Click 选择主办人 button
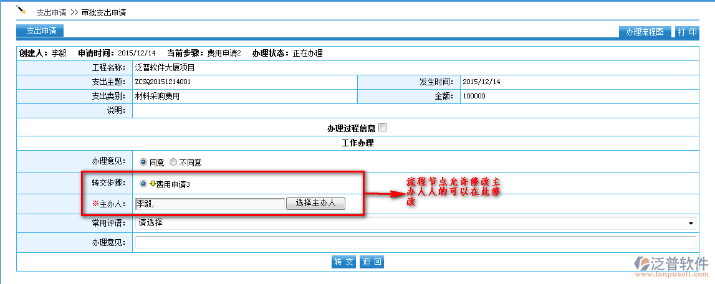Viewport: 715px width, 284px height. 315,203
